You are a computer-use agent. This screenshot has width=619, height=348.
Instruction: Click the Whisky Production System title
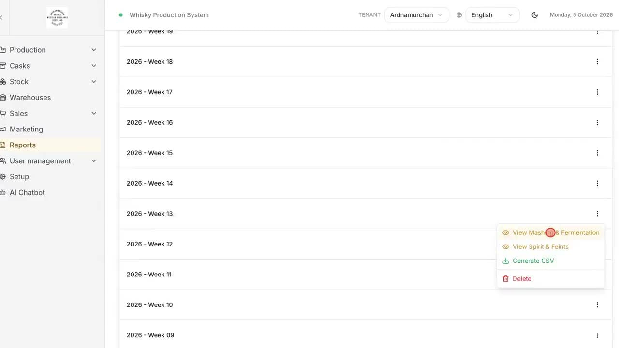(x=169, y=15)
